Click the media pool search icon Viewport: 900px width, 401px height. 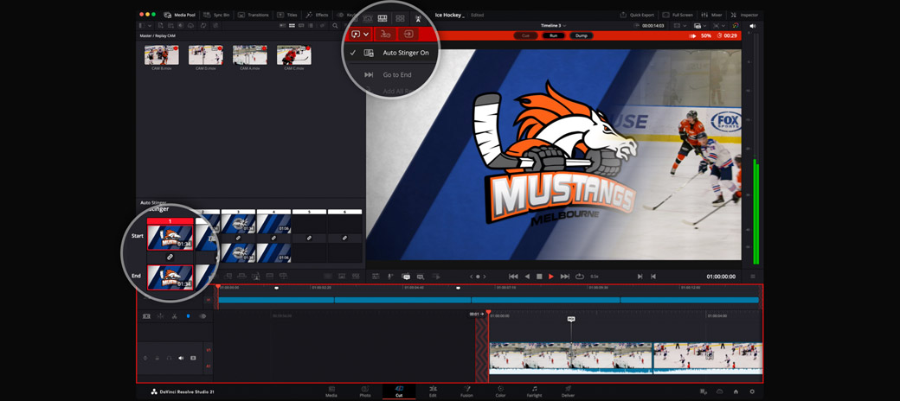335,26
